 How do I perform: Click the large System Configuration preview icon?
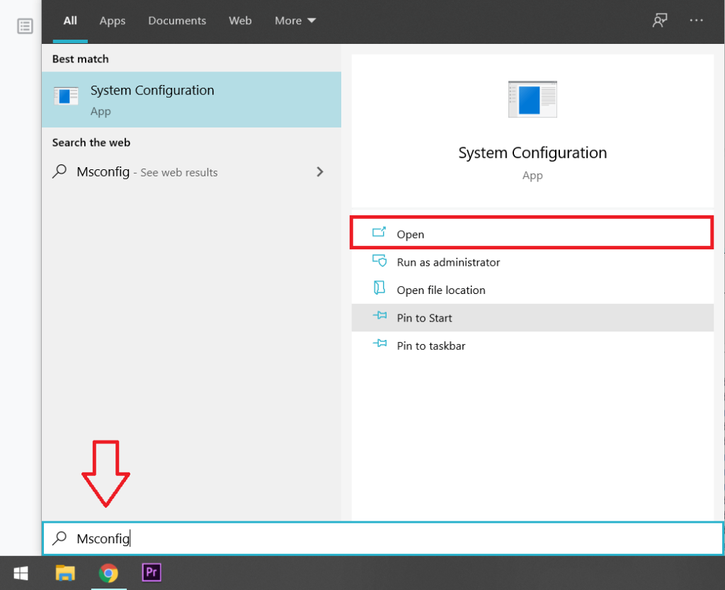tap(532, 99)
